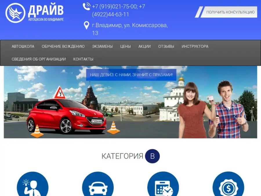Click the Автошкола во Владимире tagline
This screenshot has width=261, height=196.
click(46, 19)
